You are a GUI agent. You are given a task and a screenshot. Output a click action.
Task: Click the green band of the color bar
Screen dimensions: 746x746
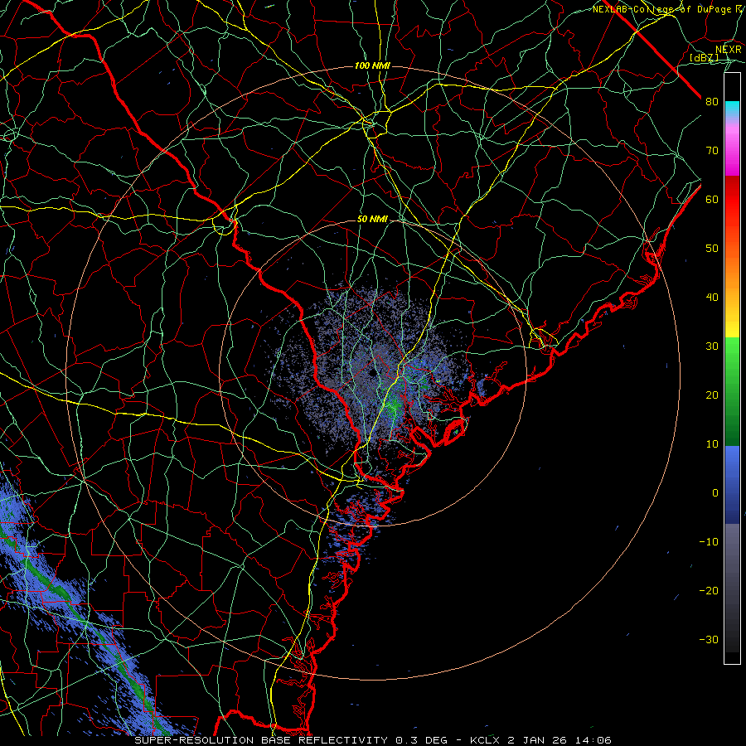coord(732,391)
